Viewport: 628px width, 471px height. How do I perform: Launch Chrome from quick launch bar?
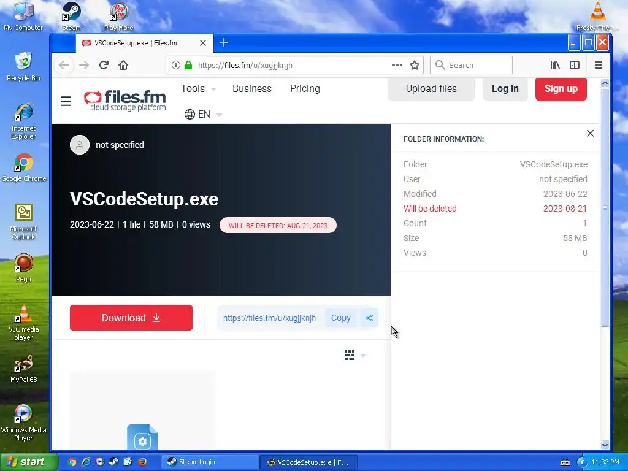[72, 462]
